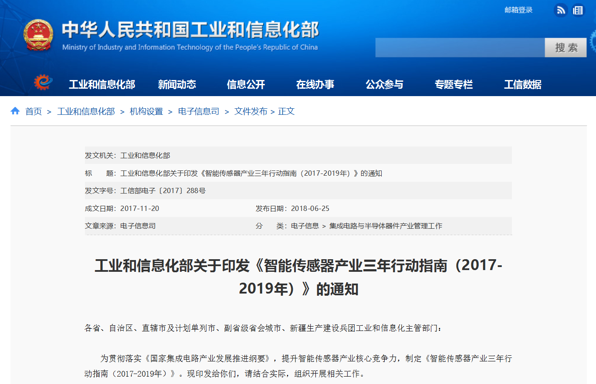This screenshot has height=384, width=596.
Task: Click the large bold article heading
Action: (x=298, y=277)
